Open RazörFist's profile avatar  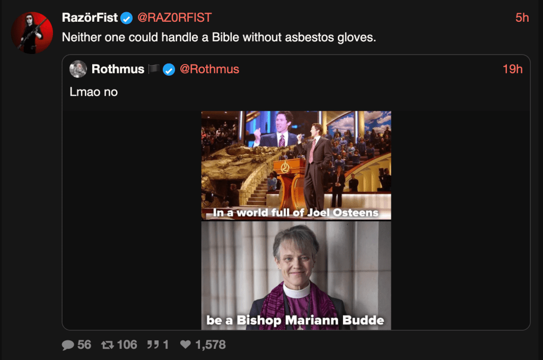32,32
